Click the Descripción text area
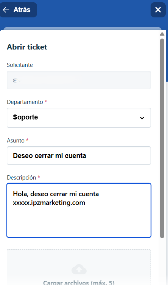The image size is (168, 285). [79, 210]
